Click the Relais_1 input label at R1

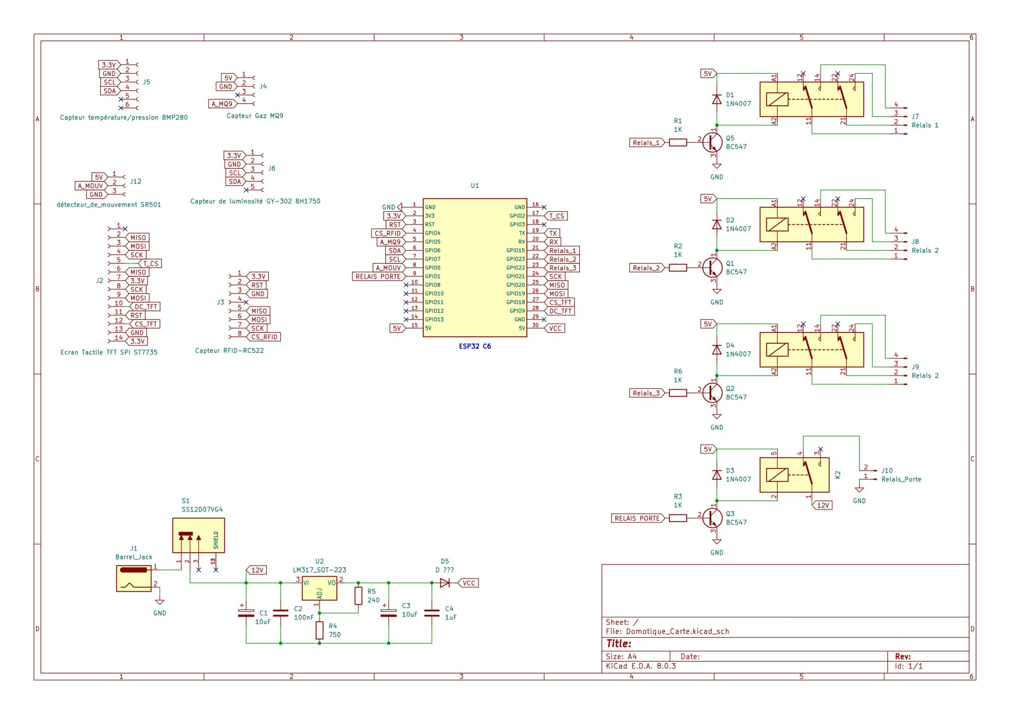point(646,142)
